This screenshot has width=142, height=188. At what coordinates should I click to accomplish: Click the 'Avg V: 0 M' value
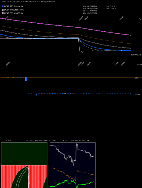click(x=111, y=6)
